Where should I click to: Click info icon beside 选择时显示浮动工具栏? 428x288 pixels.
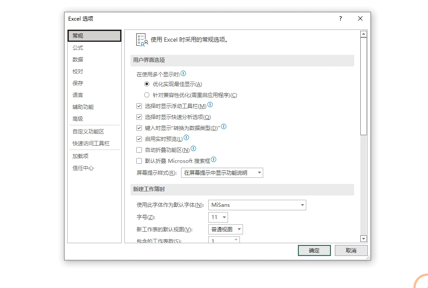tap(210, 105)
